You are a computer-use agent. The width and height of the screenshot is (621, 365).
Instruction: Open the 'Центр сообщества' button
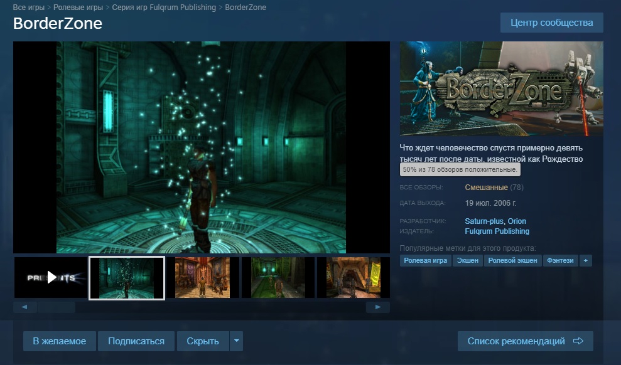tap(552, 23)
